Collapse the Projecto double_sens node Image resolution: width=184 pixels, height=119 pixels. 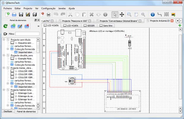point(4,55)
